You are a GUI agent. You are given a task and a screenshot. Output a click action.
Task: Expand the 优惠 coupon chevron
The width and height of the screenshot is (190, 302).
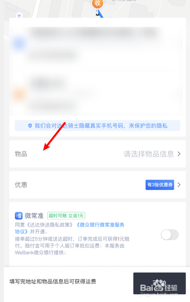[179, 185]
